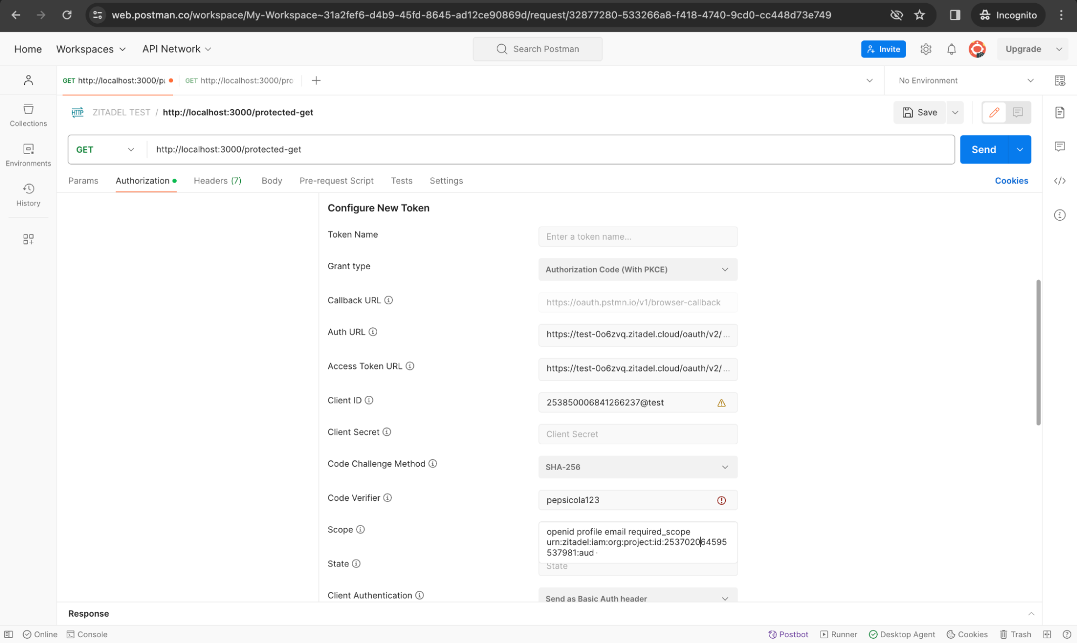Click the error icon in the Code Verifier field

pyautogui.click(x=721, y=500)
